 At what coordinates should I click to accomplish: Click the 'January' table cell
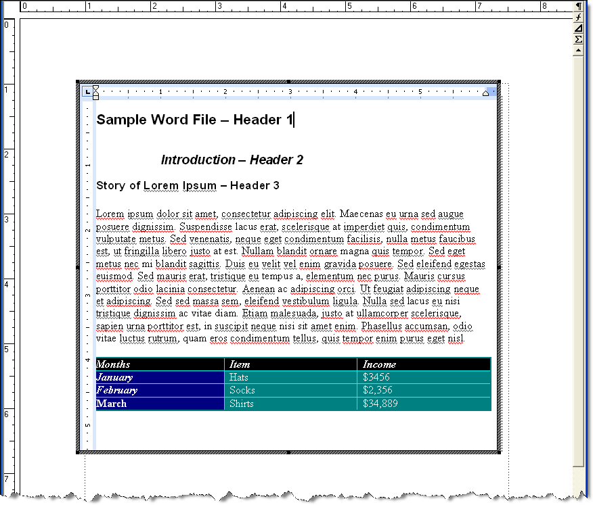[160, 377]
